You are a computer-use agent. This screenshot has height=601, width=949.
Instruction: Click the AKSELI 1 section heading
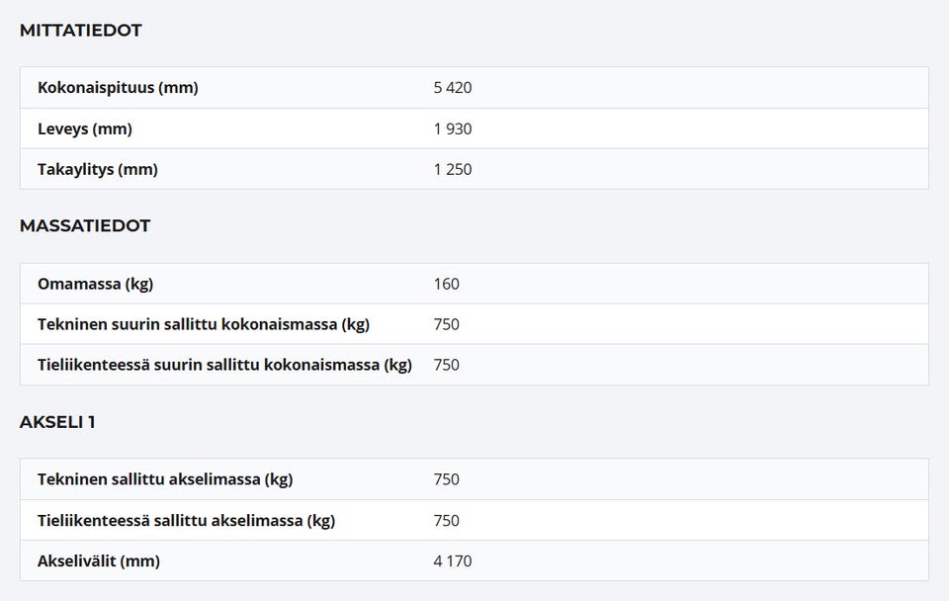pos(57,422)
